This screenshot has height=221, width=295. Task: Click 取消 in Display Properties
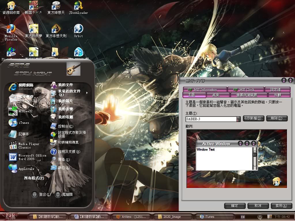258,206
